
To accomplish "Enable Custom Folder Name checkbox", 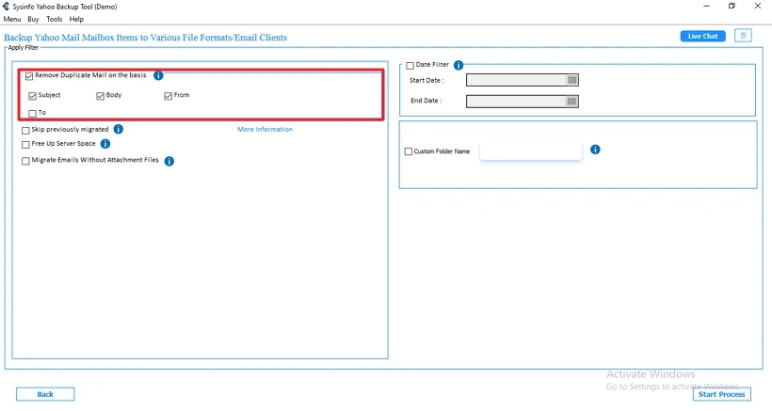I will coord(409,151).
